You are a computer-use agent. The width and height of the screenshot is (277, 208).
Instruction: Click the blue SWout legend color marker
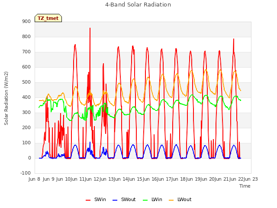point(115,200)
